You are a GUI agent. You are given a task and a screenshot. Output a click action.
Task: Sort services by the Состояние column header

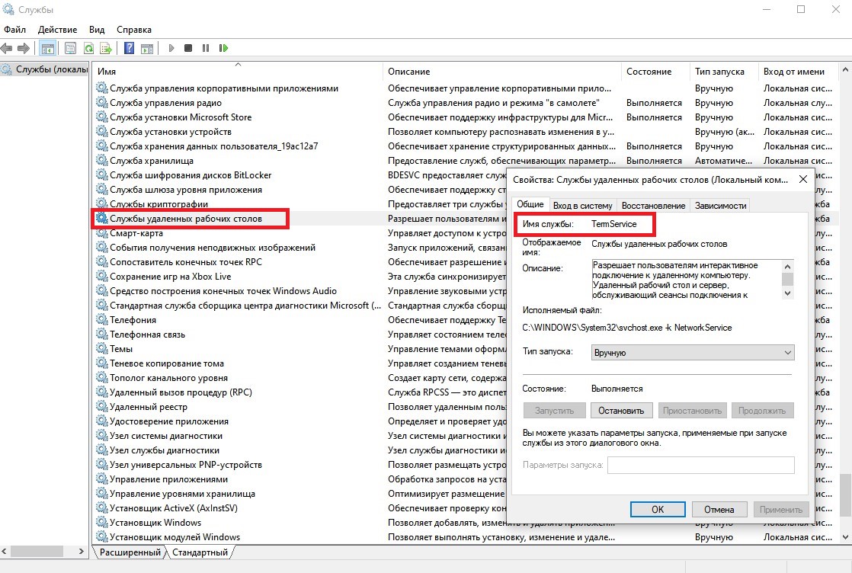(x=649, y=71)
